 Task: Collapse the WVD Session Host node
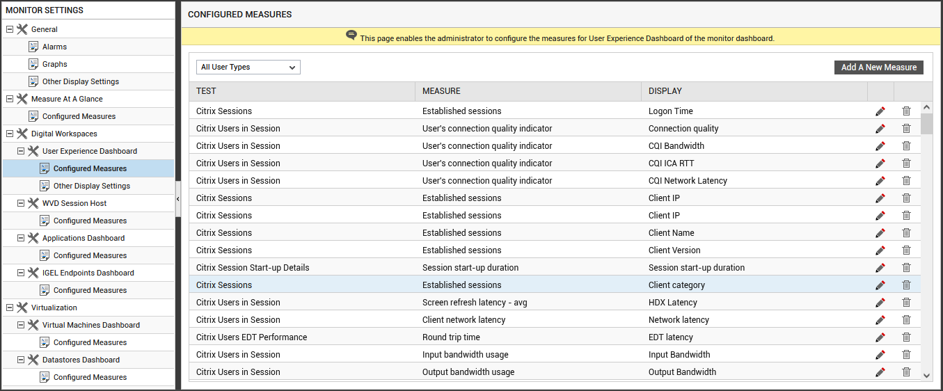[x=21, y=203]
